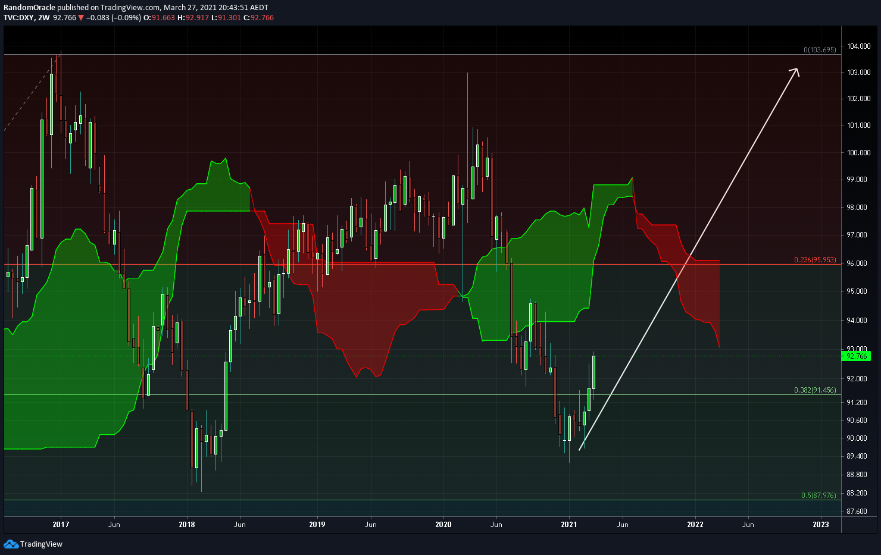
Task: Click the 104.000 price axis label
Action: 858,46
